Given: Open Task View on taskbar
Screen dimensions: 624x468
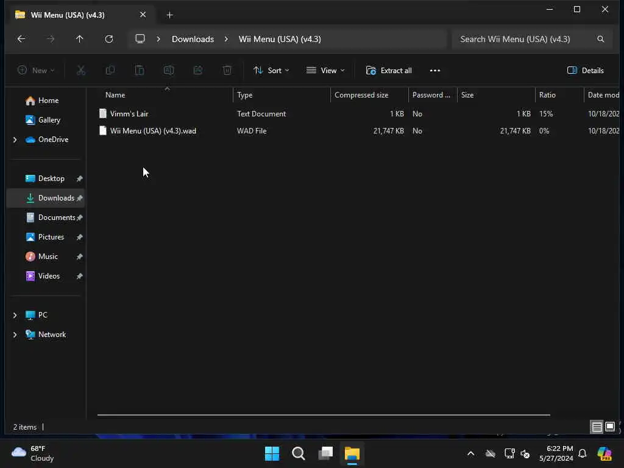Looking at the screenshot, I should coord(325,453).
